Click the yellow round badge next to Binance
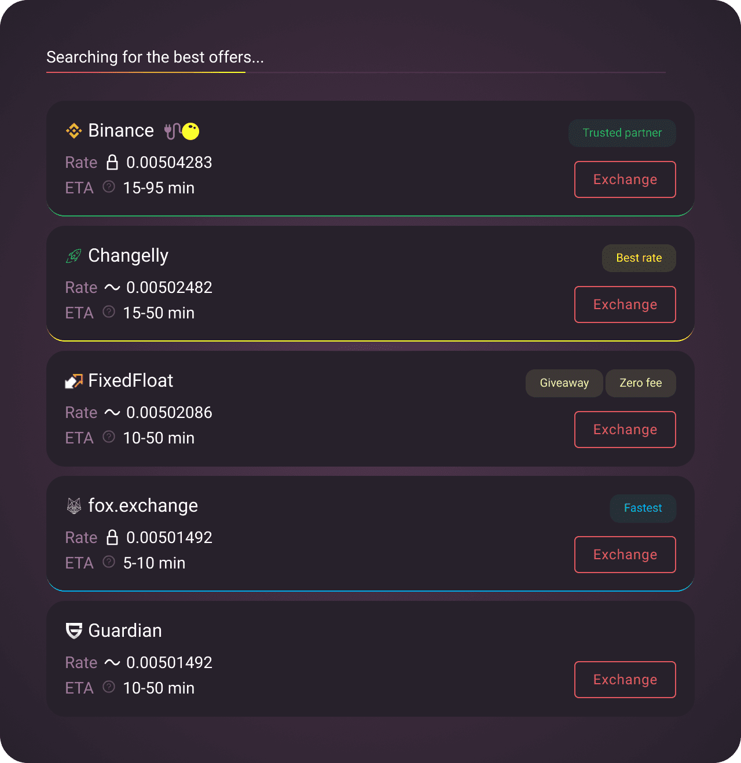The height and width of the screenshot is (763, 741). tap(190, 131)
